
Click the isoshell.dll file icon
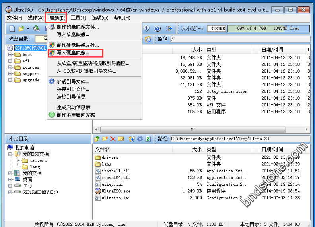(97, 171)
